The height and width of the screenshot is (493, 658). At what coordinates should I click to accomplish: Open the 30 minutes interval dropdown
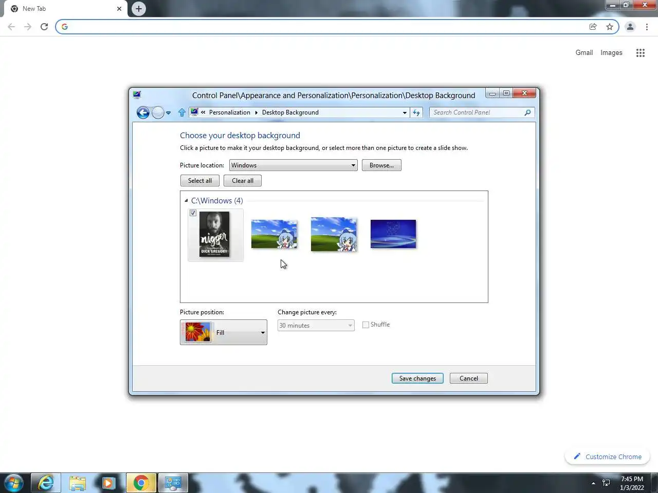pyautogui.click(x=316, y=326)
